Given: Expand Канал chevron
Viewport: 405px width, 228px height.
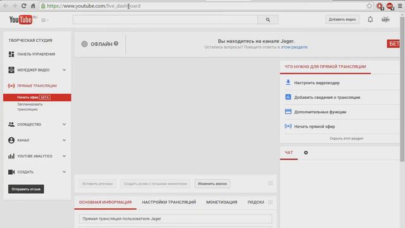Looking at the screenshot, I should click(64, 140).
